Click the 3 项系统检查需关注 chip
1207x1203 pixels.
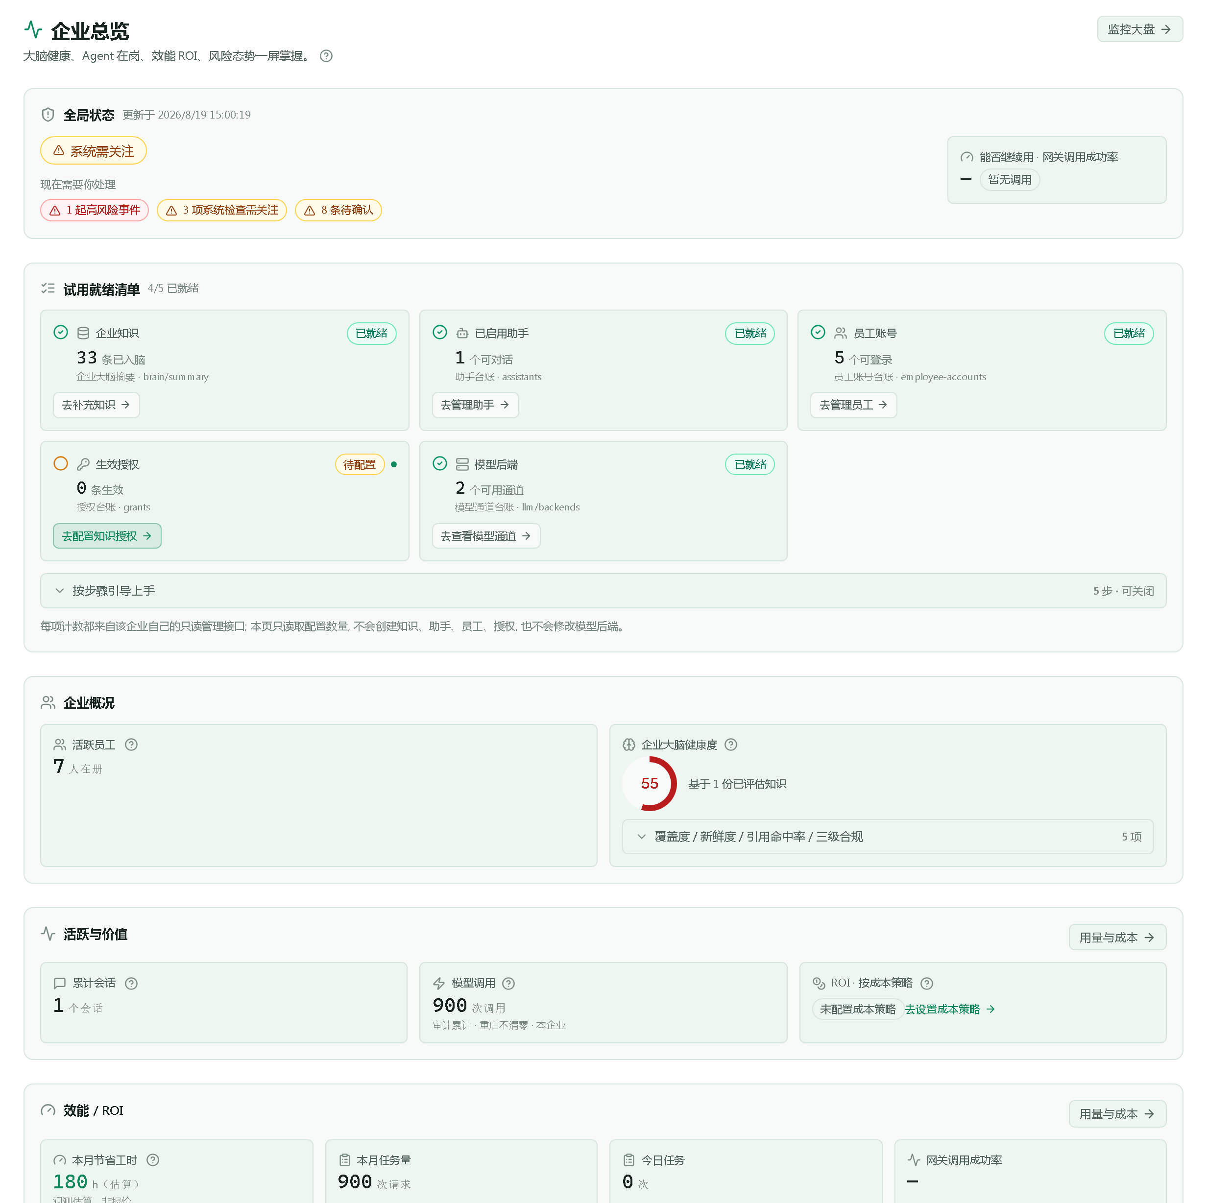(222, 210)
